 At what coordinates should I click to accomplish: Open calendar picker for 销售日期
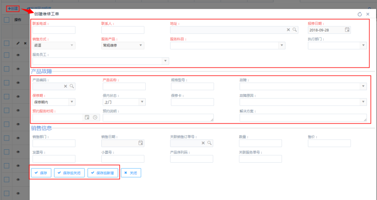(x=141, y=143)
